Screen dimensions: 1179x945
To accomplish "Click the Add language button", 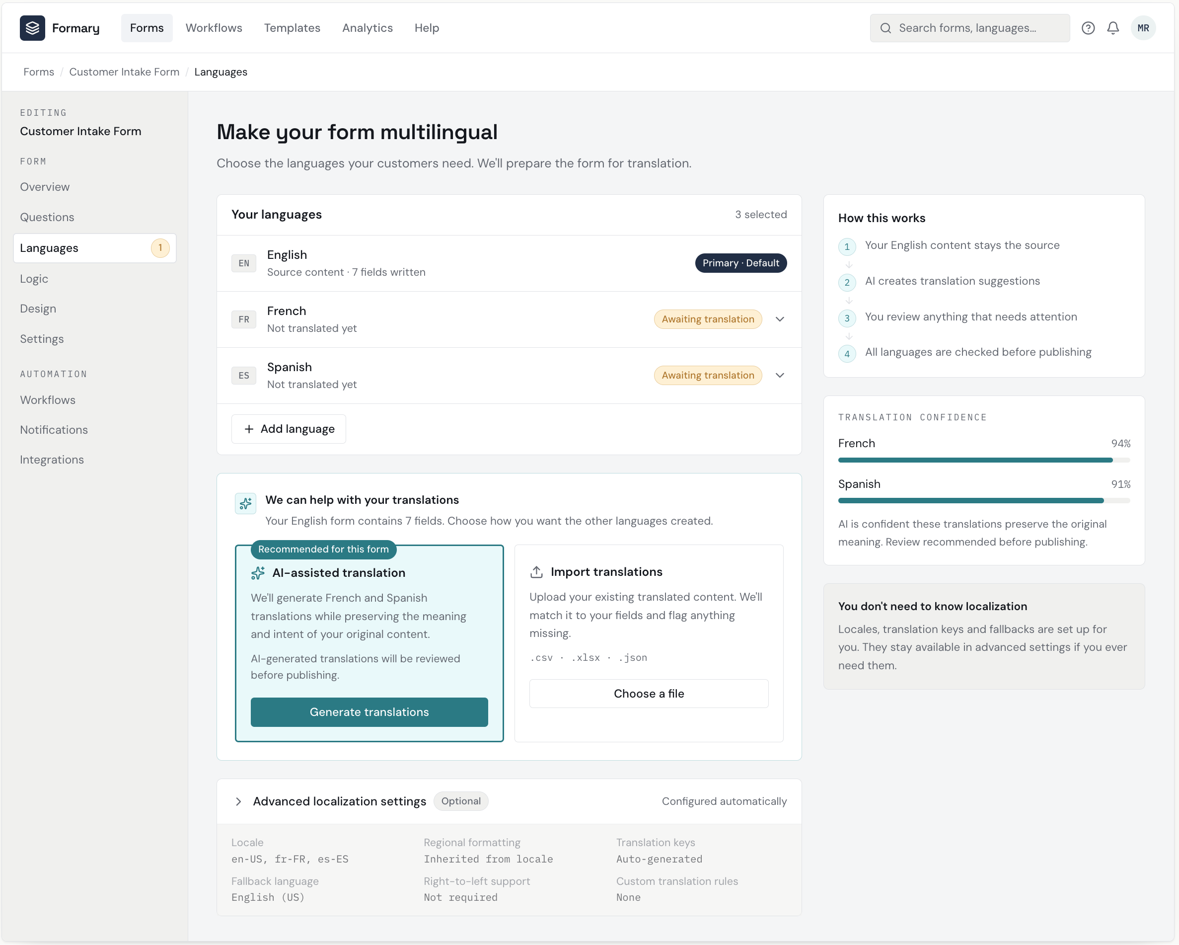I will 288,429.
